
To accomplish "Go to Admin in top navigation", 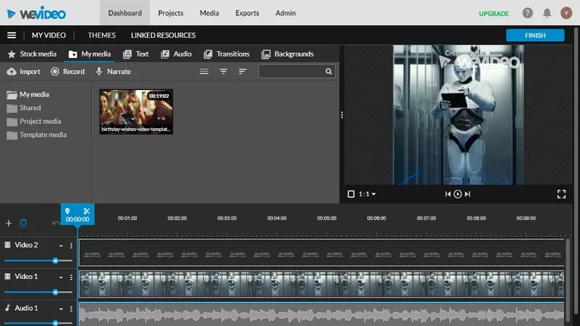I will tap(286, 13).
